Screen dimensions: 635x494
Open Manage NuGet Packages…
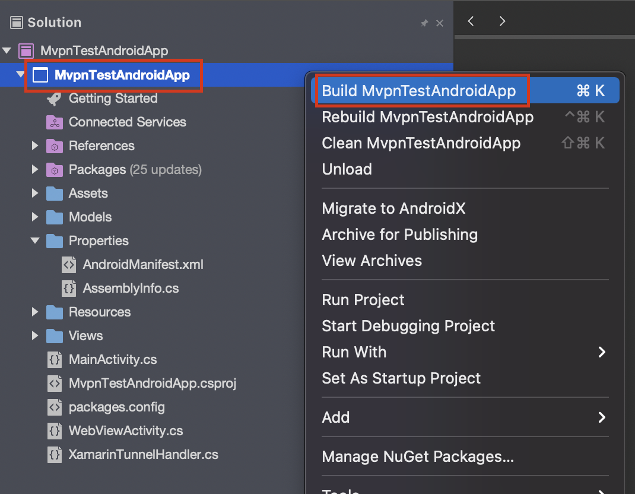coord(465,457)
